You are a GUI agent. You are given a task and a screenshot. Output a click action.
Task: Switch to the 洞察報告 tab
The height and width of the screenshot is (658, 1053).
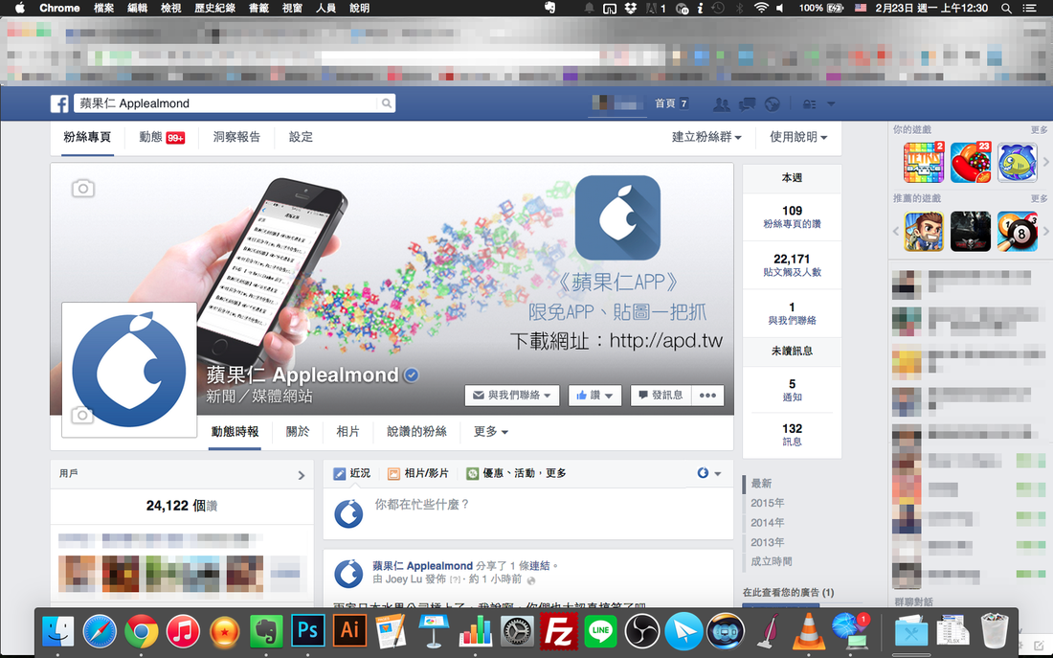tap(236, 137)
